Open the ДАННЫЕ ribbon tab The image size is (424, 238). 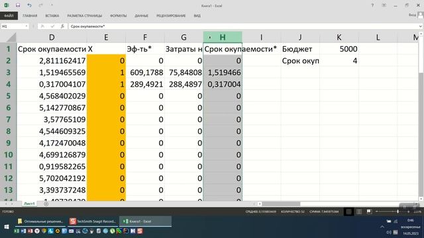pos(141,16)
